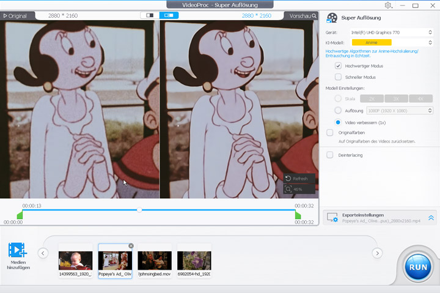
Task: Open the settings gear in title bar
Action: [389, 5]
